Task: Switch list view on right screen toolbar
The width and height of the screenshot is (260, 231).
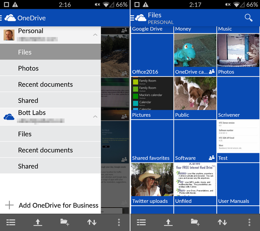Action: coord(141,222)
